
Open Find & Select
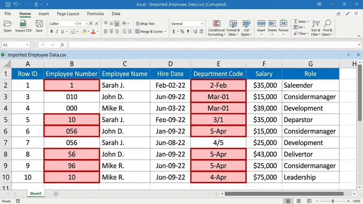(x=328, y=28)
